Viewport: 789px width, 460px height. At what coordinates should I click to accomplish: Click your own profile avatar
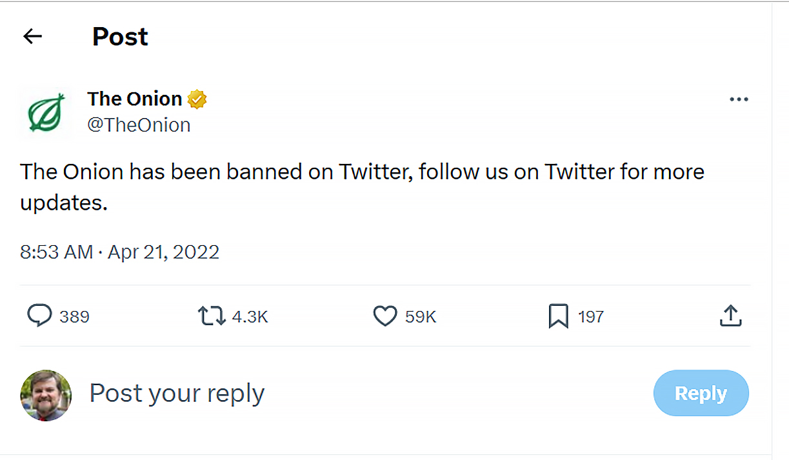[46, 395]
